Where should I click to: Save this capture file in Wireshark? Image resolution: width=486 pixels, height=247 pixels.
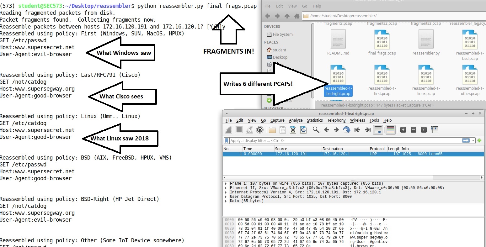[282, 130]
